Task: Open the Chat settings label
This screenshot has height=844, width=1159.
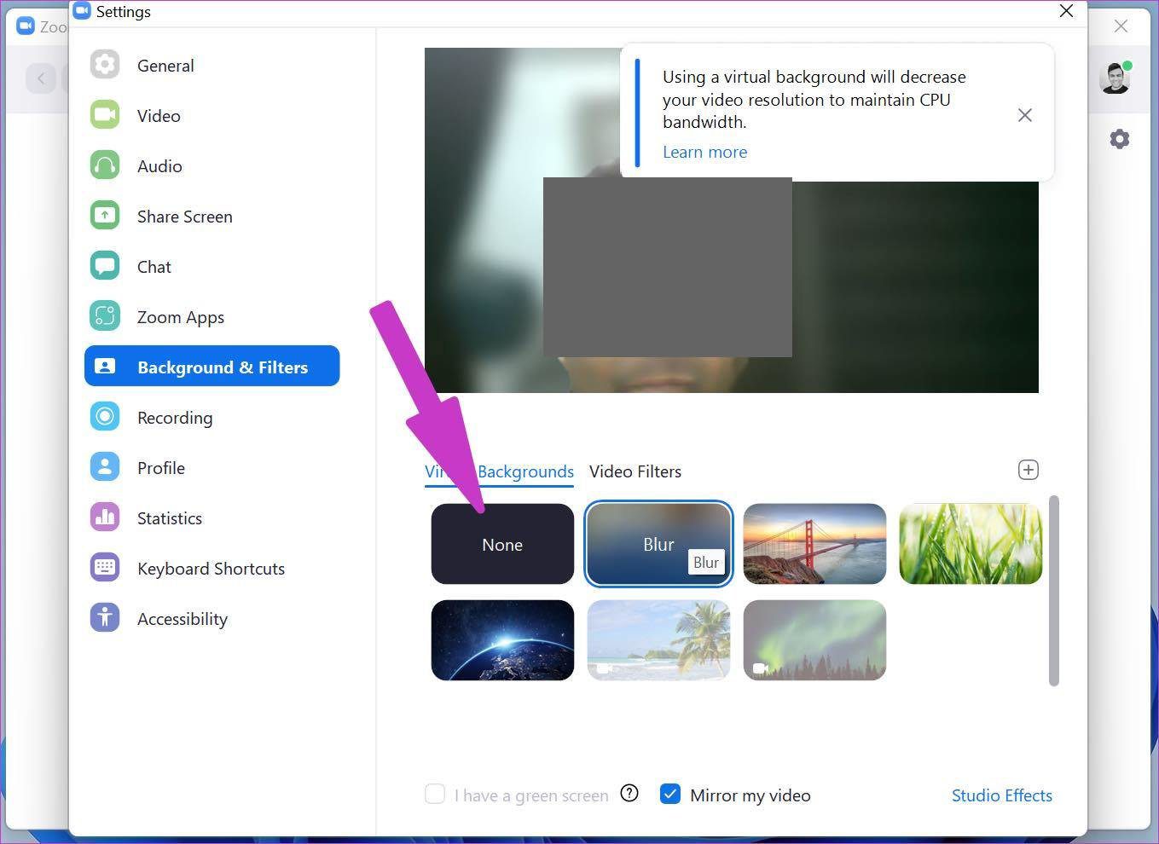Action: [x=154, y=267]
